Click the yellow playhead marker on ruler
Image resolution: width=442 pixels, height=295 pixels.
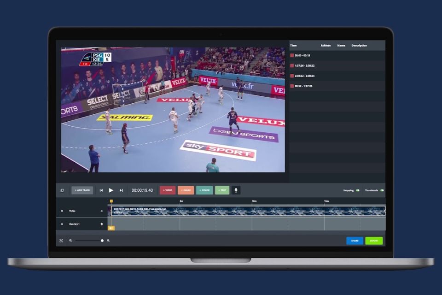[111, 201]
